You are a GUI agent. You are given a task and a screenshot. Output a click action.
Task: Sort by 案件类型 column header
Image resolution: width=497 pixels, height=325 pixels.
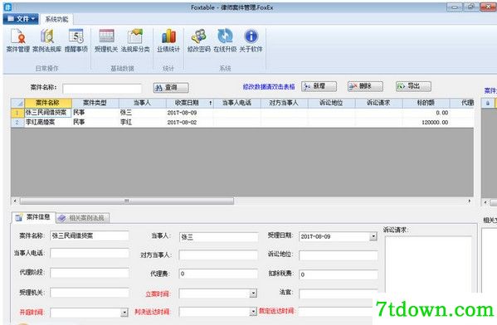coord(95,103)
